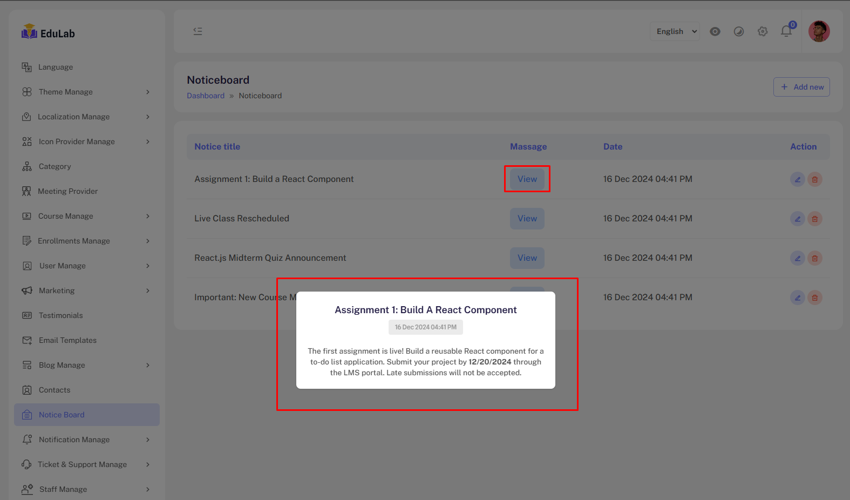Open the English language dropdown
Image resolution: width=850 pixels, height=500 pixels.
point(675,31)
